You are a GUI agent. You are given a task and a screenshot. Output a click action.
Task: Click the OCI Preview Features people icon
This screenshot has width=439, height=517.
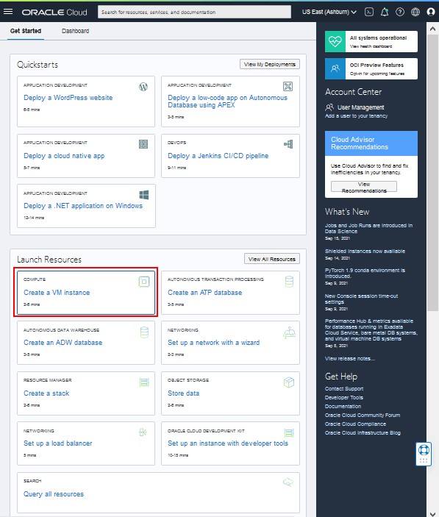coord(335,68)
